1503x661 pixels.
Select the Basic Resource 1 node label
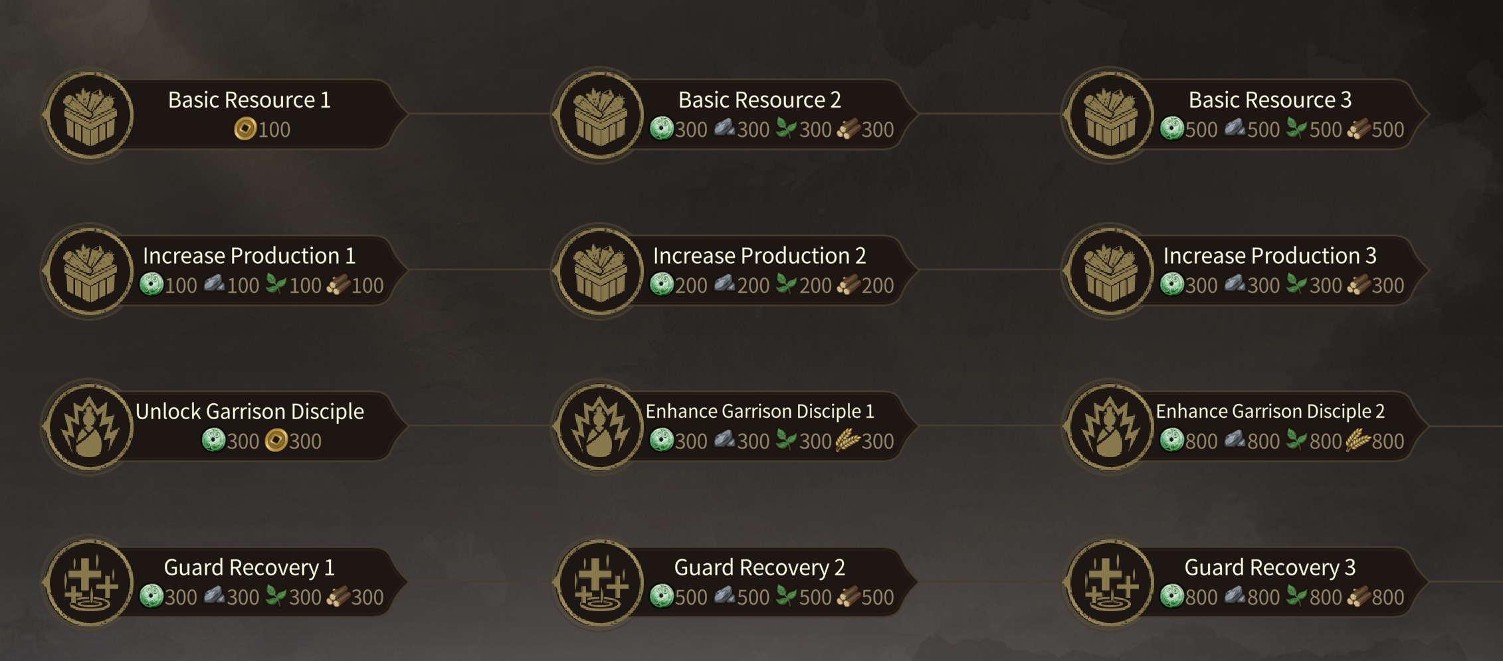249,100
